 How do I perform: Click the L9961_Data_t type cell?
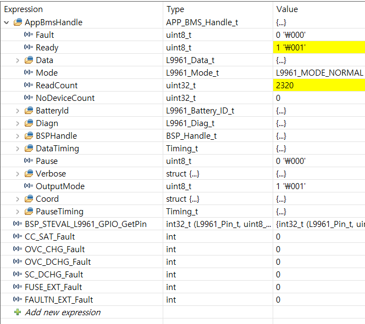pos(190,60)
